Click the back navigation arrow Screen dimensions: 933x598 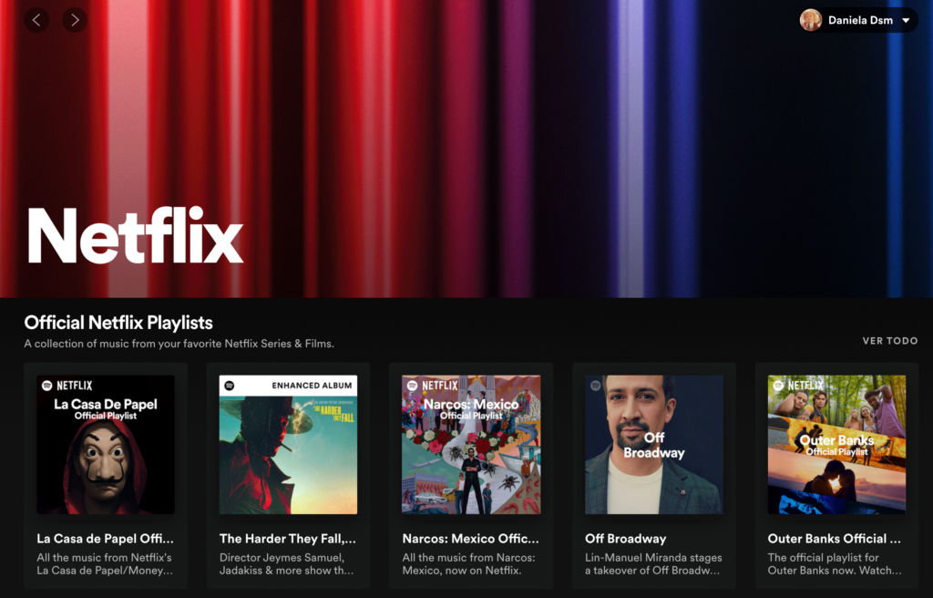click(37, 20)
